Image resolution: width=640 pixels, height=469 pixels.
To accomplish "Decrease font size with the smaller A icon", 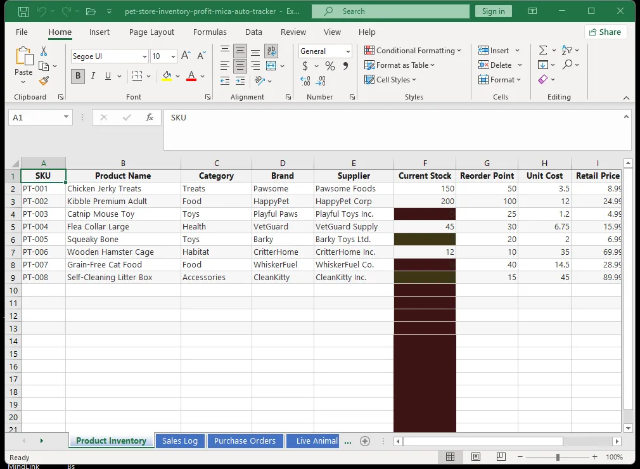I will (x=202, y=56).
